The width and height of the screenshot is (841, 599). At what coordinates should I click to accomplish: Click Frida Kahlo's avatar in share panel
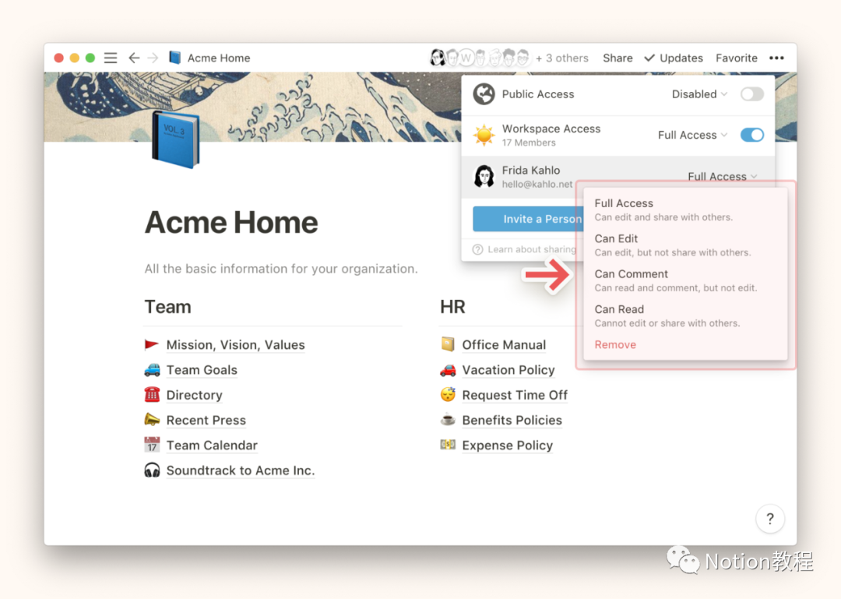tap(484, 176)
